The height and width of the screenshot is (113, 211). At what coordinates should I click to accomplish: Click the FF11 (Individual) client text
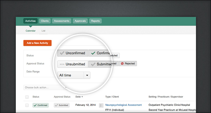114,110
